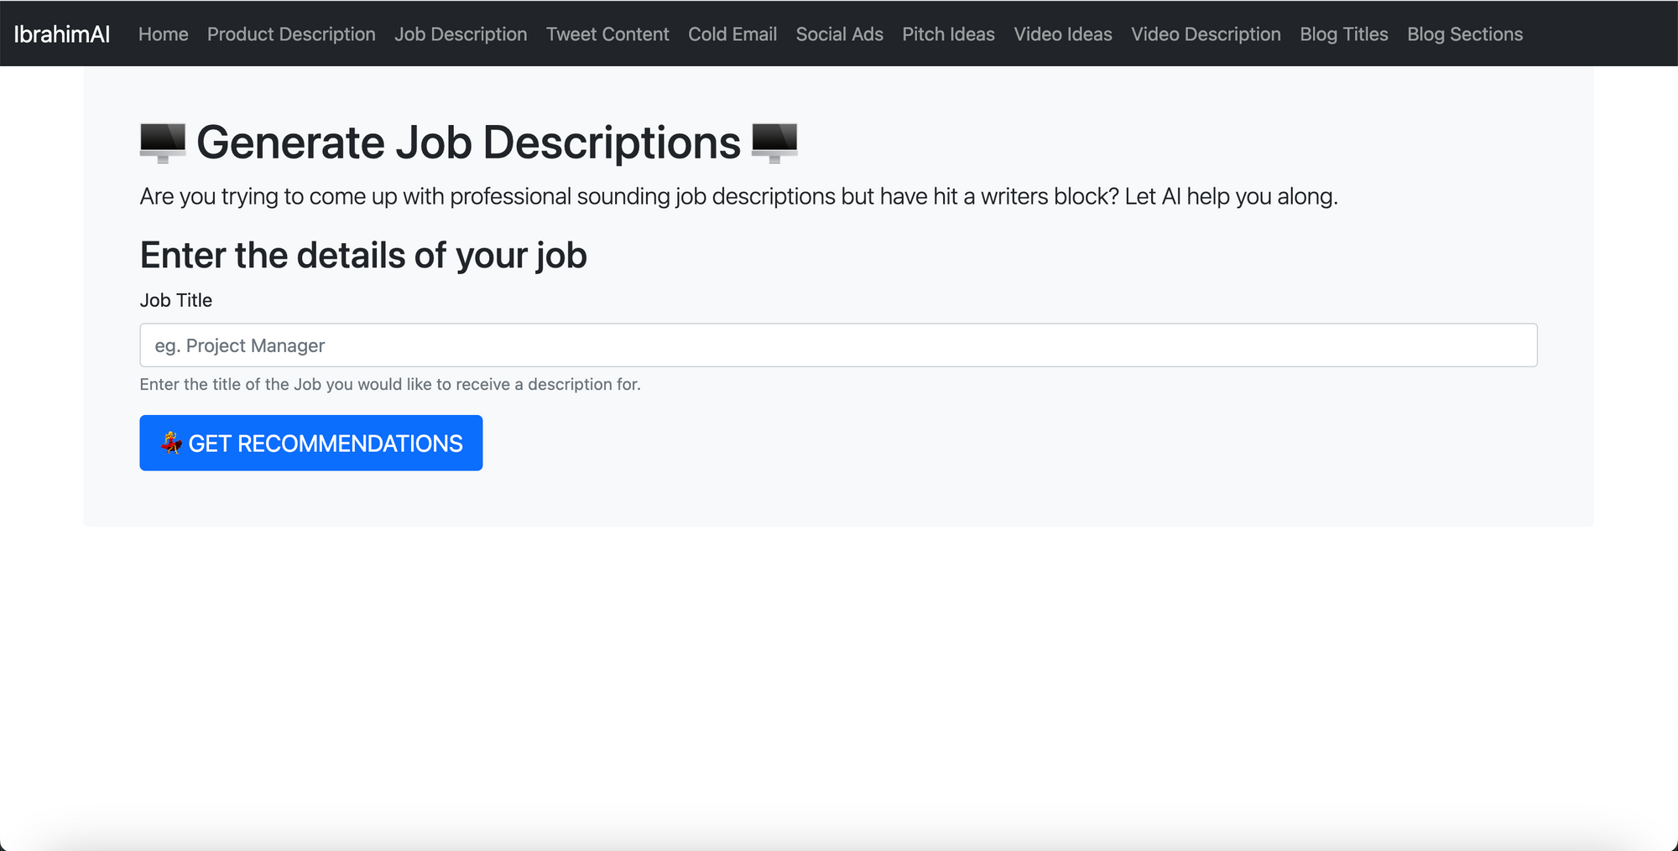Viewport: 1678px width, 851px height.
Task: Open the Home page from the navbar
Action: pos(163,34)
